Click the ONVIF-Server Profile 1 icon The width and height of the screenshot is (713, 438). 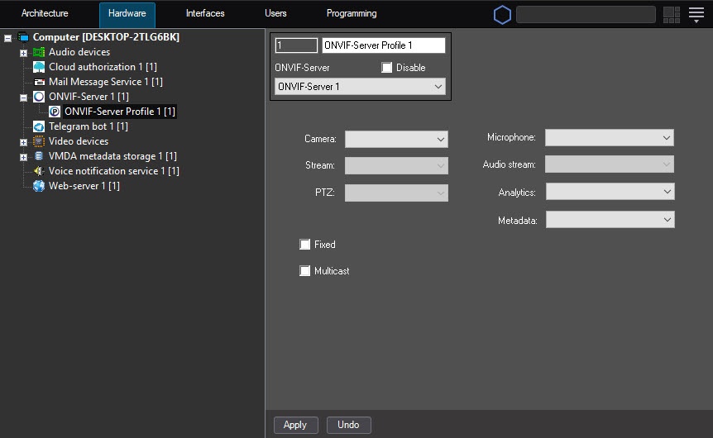[55, 112]
